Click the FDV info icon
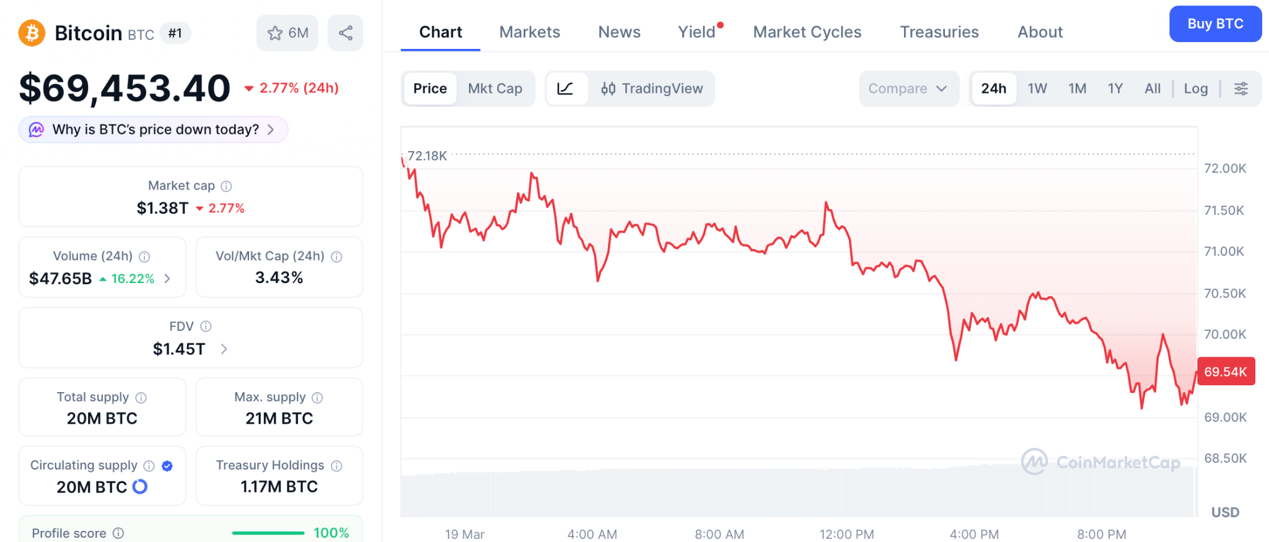1269x542 pixels. (x=206, y=326)
